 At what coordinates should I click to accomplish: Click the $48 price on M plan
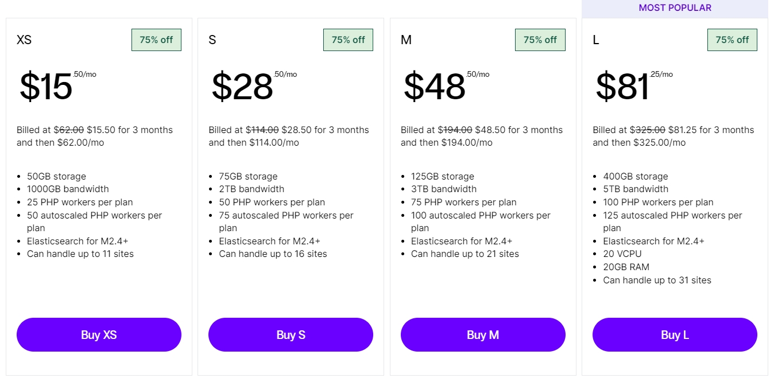(x=434, y=87)
